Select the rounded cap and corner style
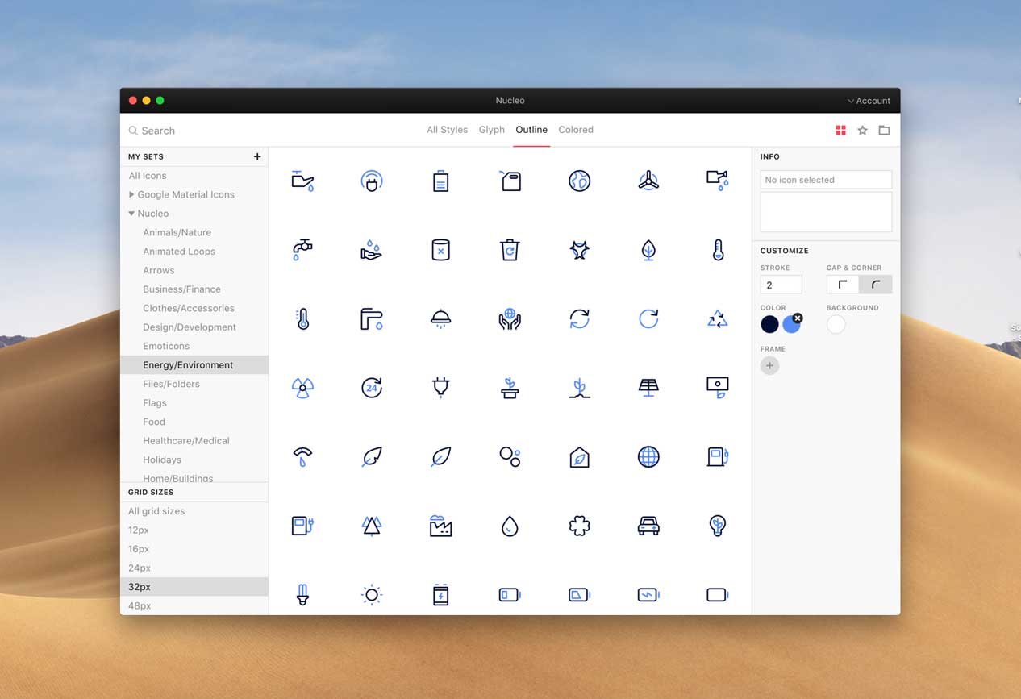Screen dimensions: 1021x699 point(877,284)
